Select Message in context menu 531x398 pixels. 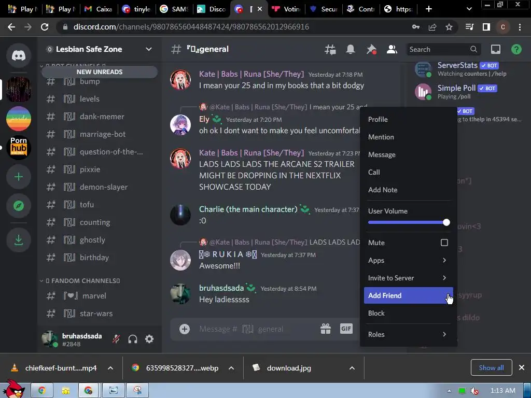(409, 154)
